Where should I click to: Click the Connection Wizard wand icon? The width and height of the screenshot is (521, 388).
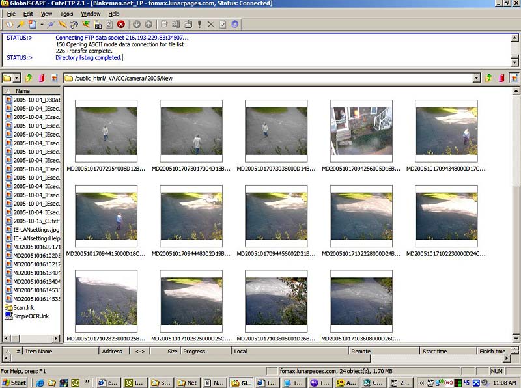click(20, 24)
